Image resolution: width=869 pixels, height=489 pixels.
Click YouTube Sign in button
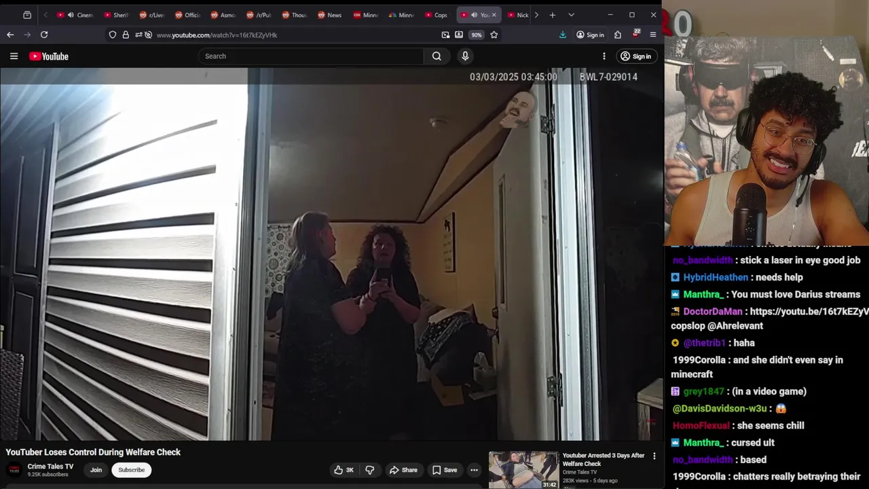click(635, 56)
